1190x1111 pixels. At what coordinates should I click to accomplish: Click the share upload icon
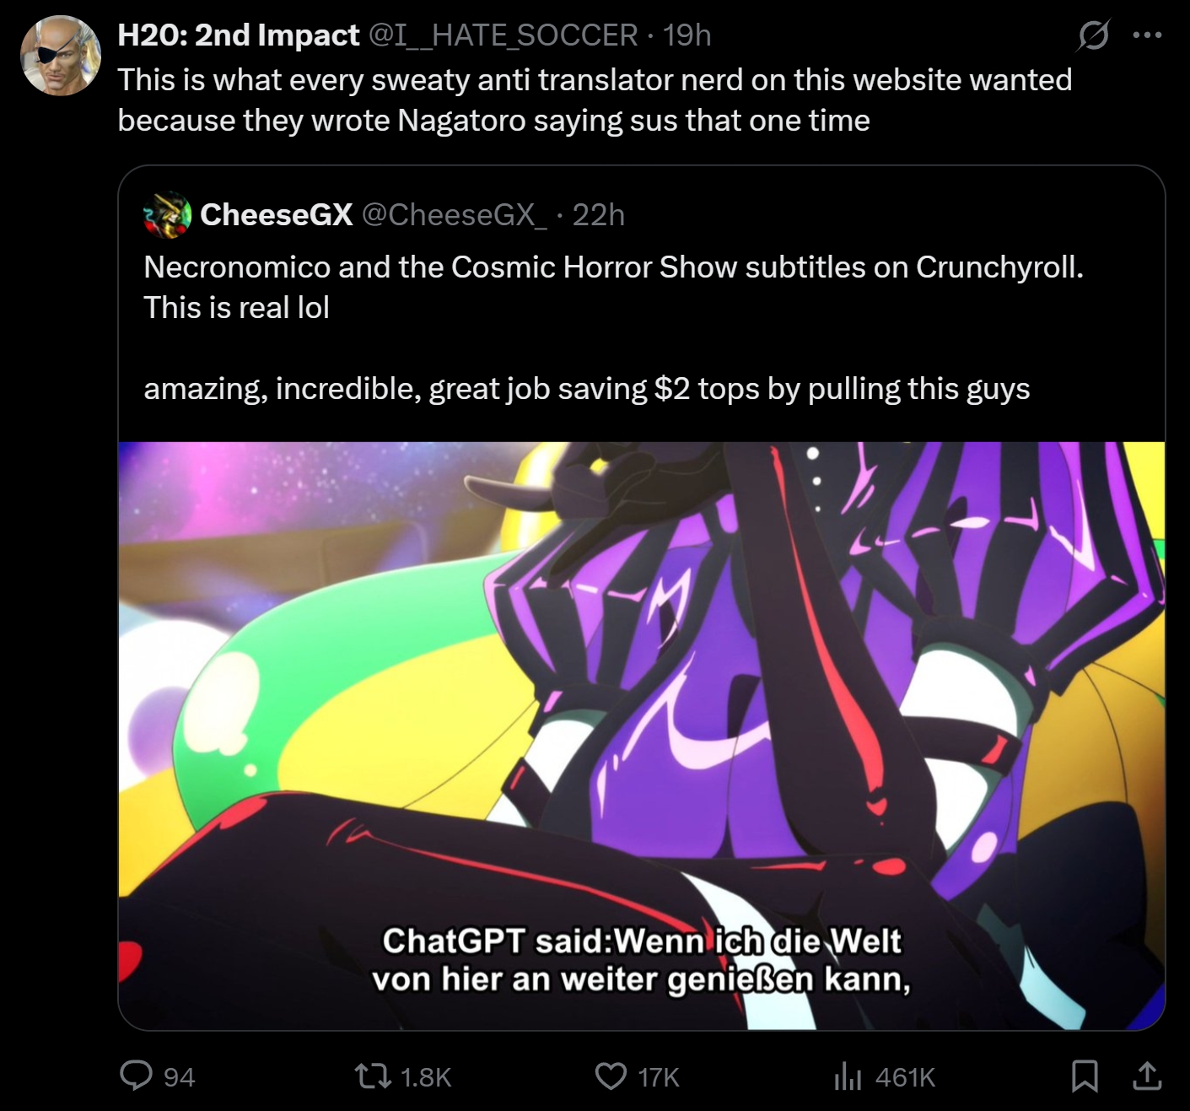tap(1147, 1076)
